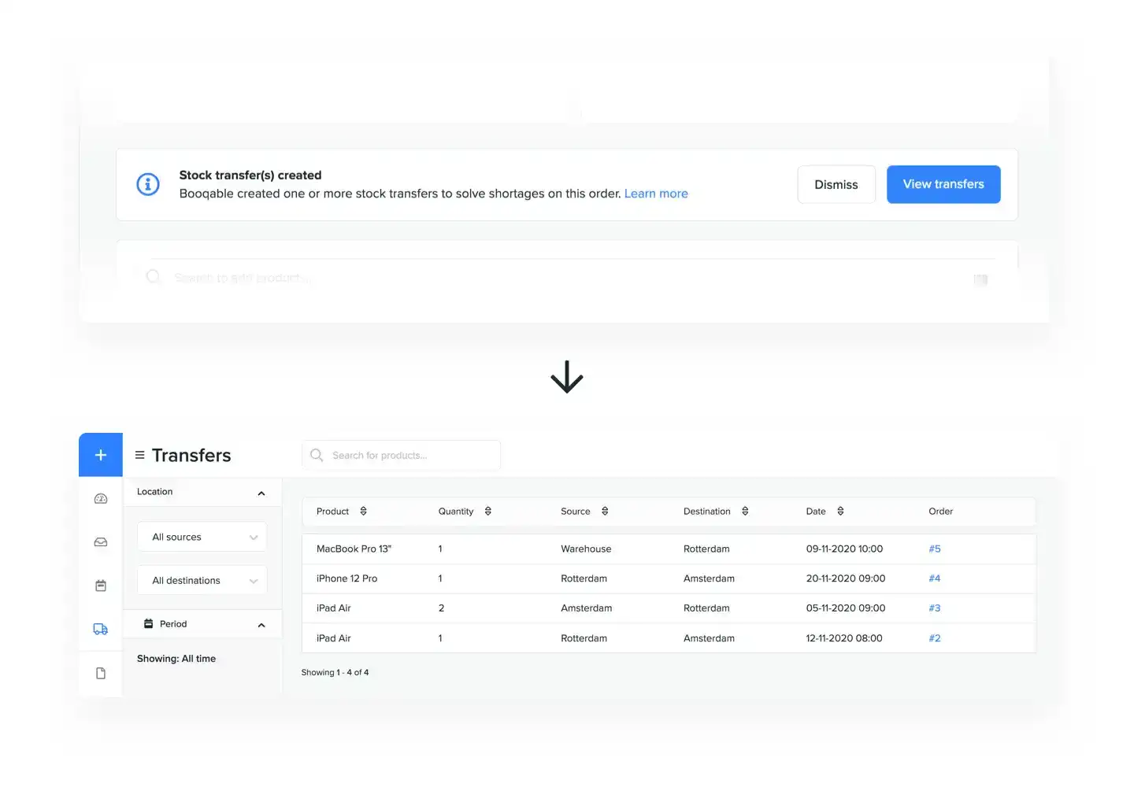Open the documents icon at sidebar bottom
Screen dimensions: 1134x787
tap(100, 673)
